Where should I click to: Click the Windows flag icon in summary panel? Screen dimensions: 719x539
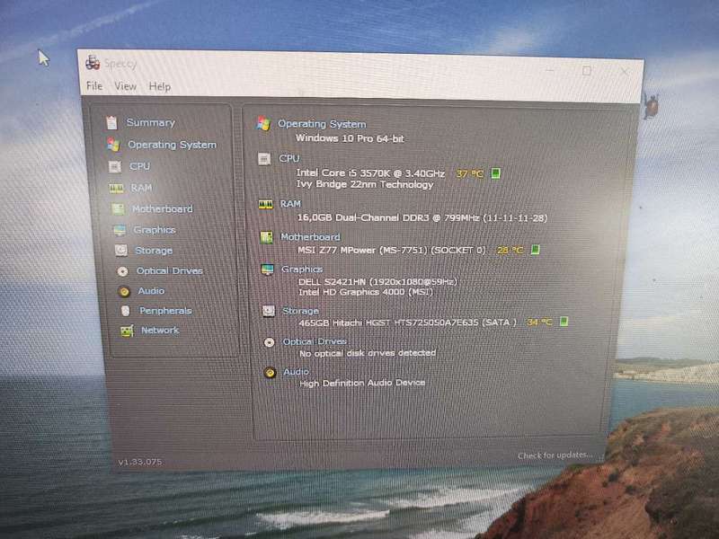coord(263,123)
